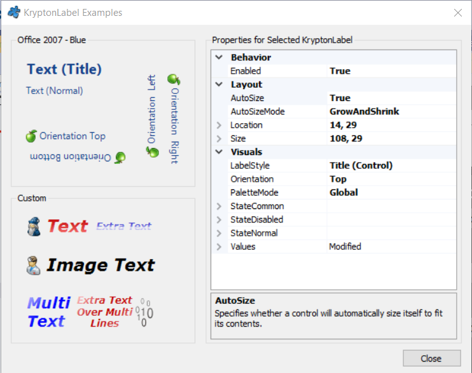Select the AutoSize property name
Screen dimensions: 472x373
(247, 98)
